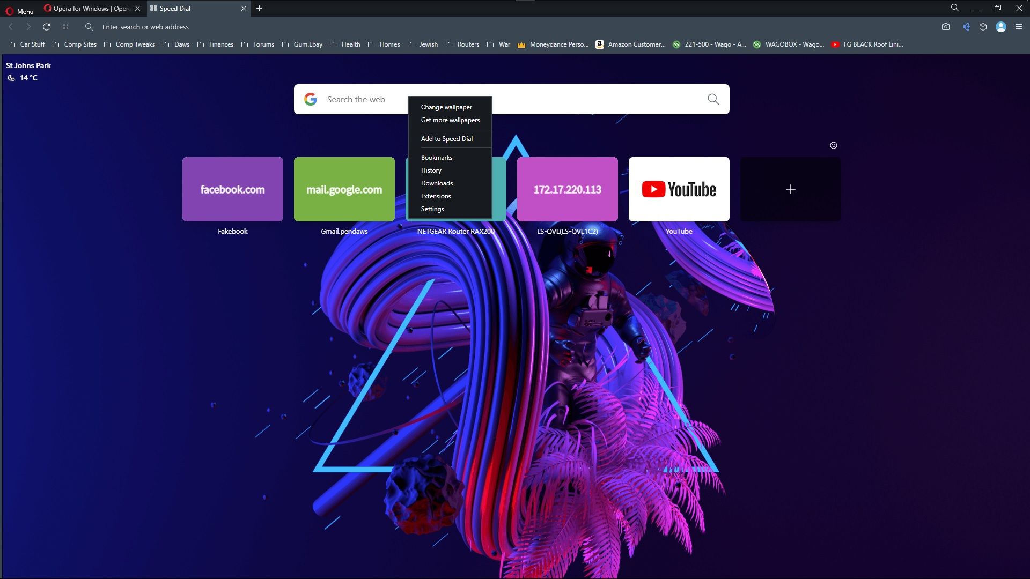Click the reload page icon

46,27
